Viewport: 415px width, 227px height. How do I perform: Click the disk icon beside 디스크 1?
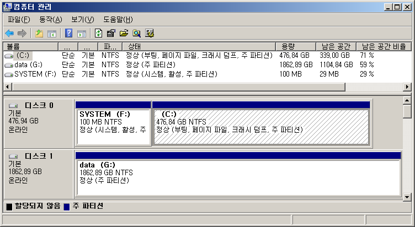click(13, 156)
